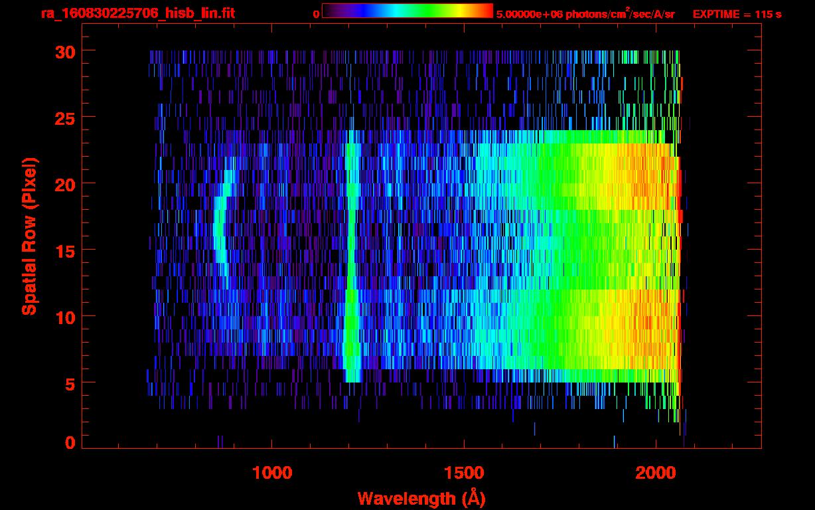This screenshot has height=510, width=815.
Task: Click the 1000 wavelength tick label
Action: point(272,473)
